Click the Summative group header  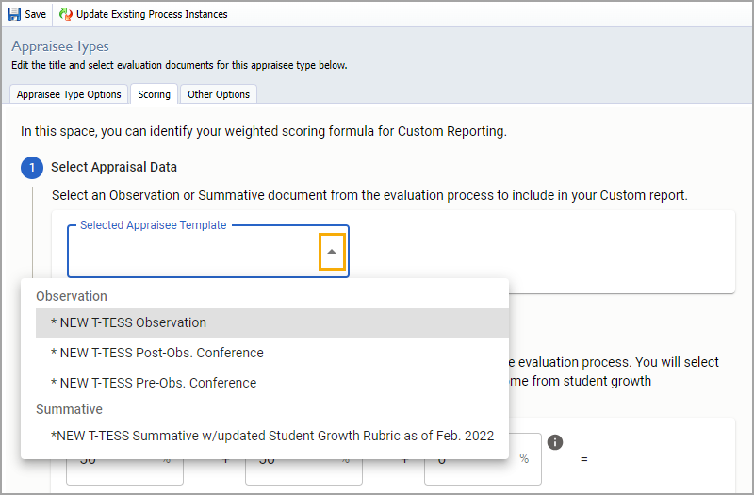pyautogui.click(x=69, y=409)
